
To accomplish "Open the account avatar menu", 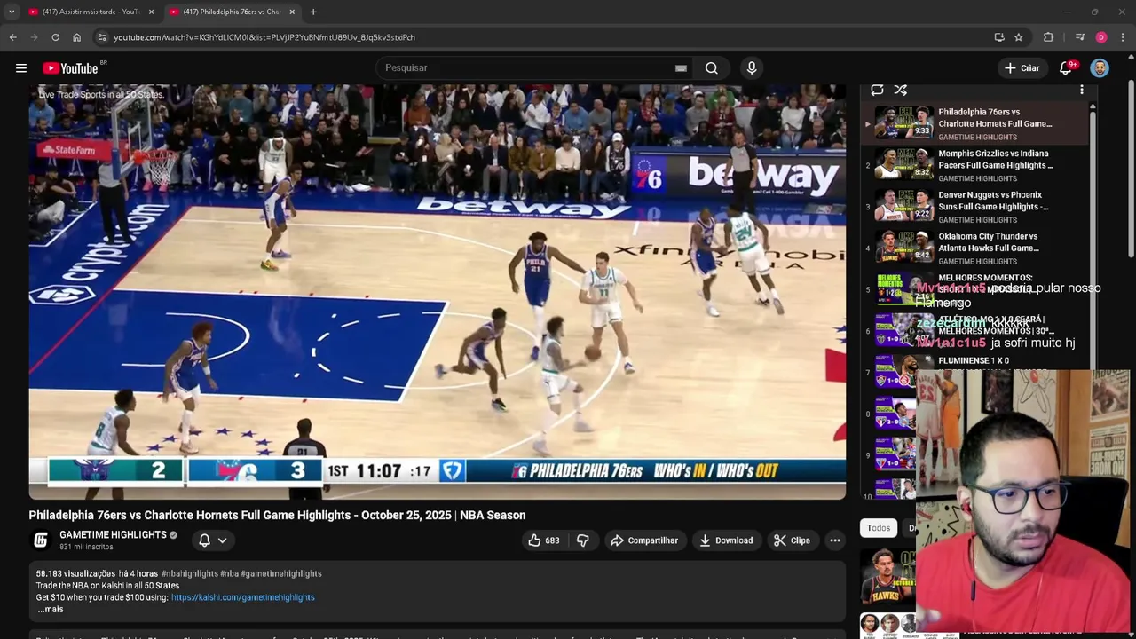I will (x=1100, y=67).
